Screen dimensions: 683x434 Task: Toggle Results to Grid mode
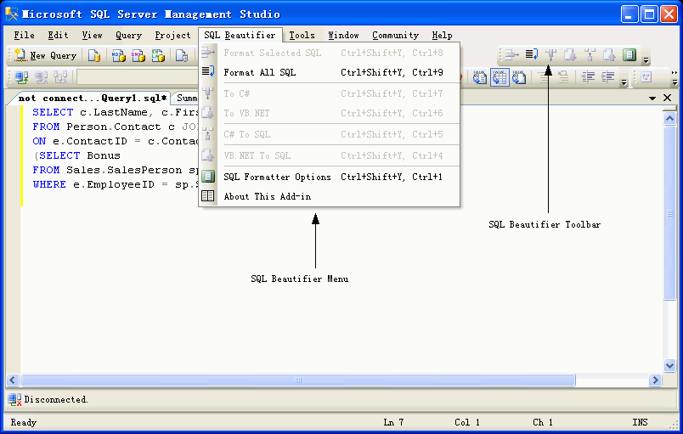click(500, 77)
